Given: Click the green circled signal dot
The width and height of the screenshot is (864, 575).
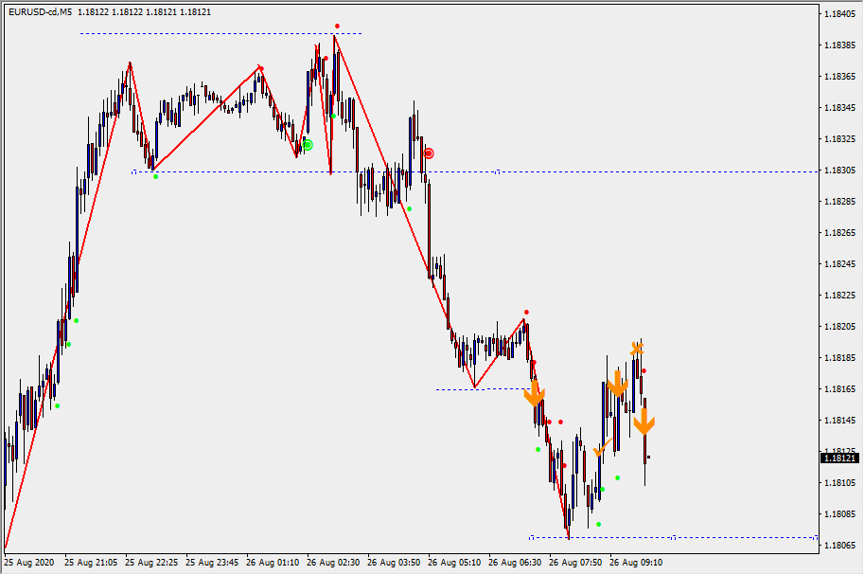Looking at the screenshot, I should [x=308, y=145].
